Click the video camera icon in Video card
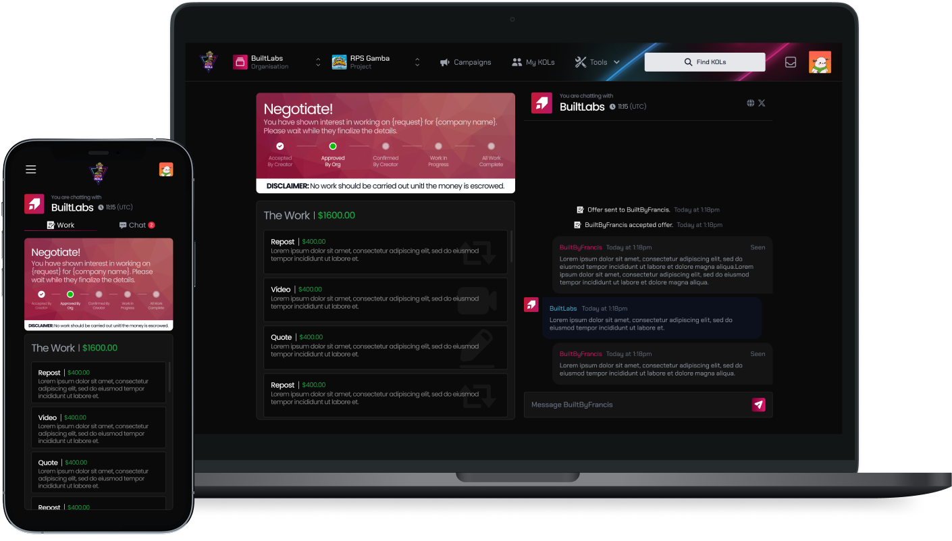 coord(477,301)
